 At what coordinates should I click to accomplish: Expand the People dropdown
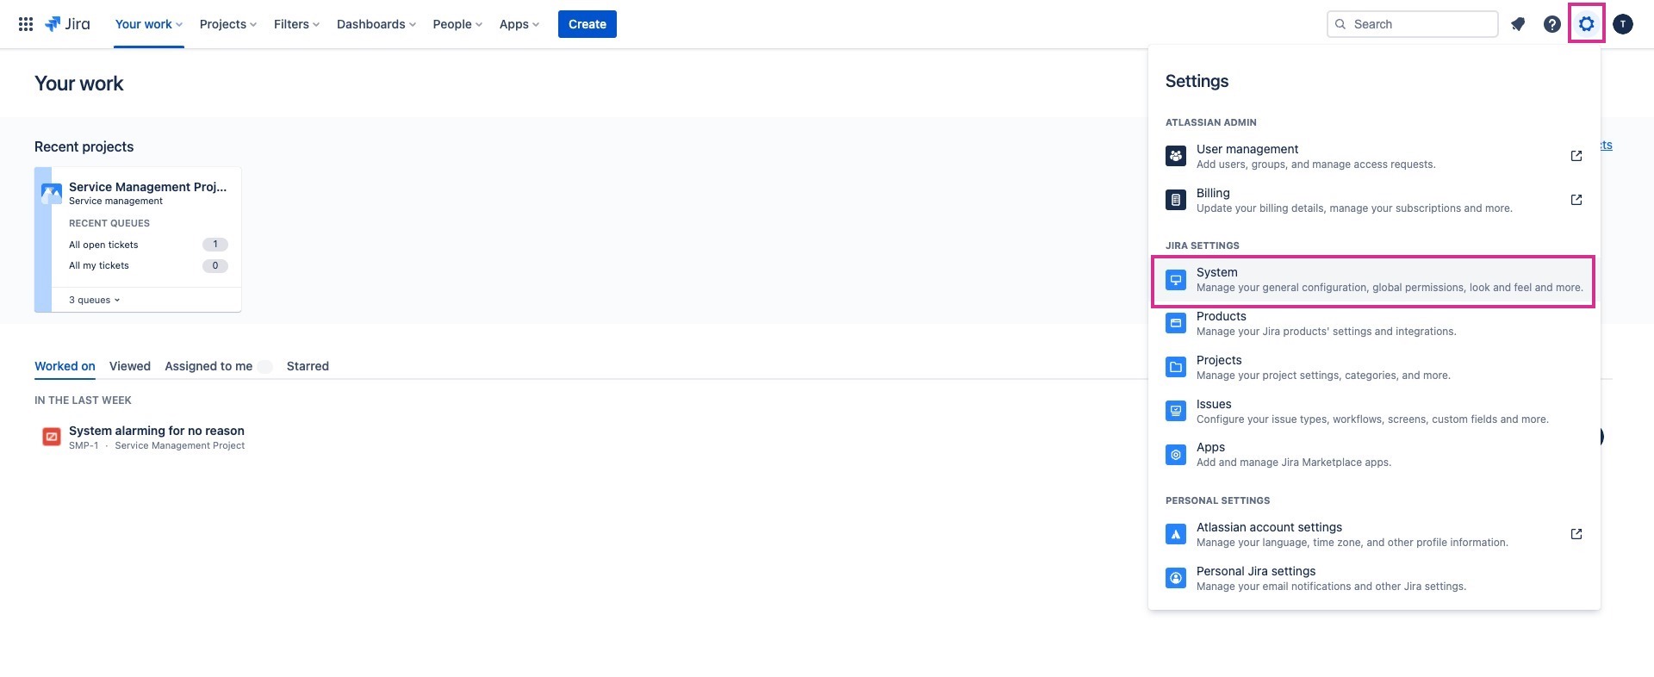(457, 24)
